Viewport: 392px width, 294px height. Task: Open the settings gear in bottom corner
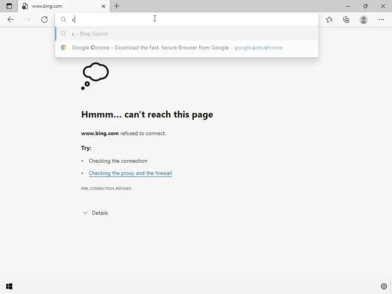point(384,286)
